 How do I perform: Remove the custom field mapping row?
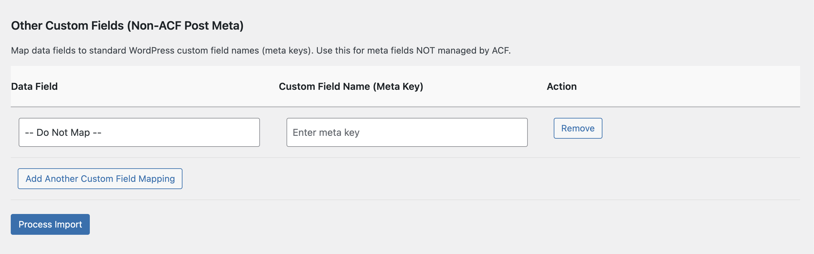tap(577, 128)
